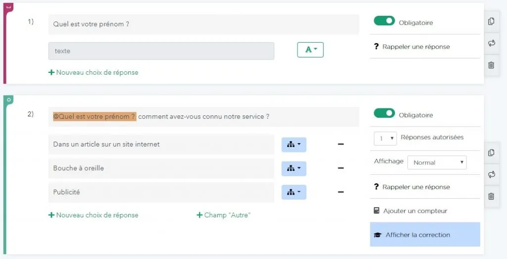Open the Réponses autorisées number dropdown
This screenshot has width=507, height=259.
coord(385,139)
